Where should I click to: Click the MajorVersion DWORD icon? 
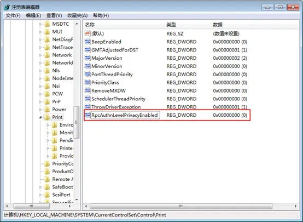88,58
